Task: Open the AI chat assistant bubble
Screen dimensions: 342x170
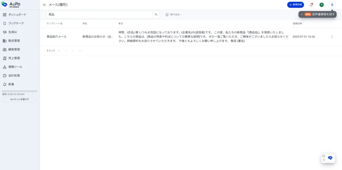Action: [330, 158]
